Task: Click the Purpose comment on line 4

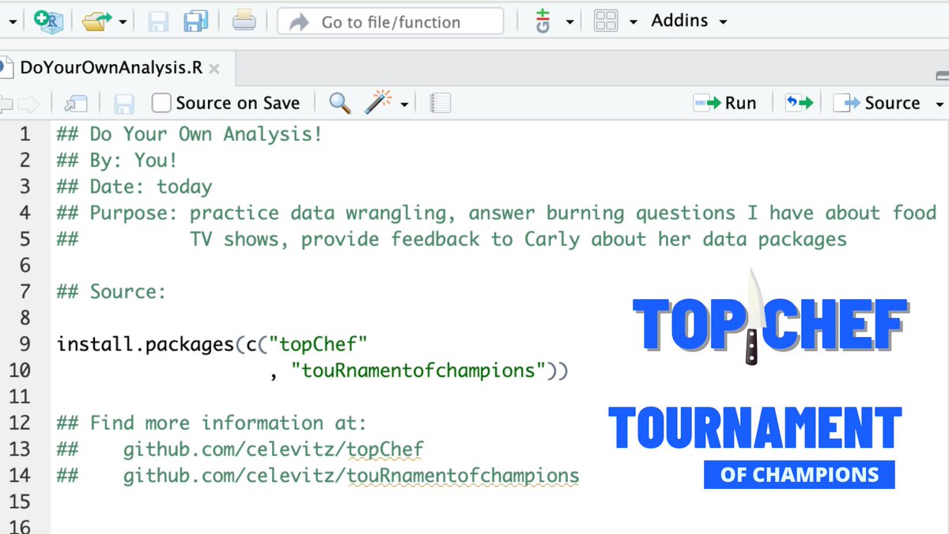Action: (x=497, y=213)
